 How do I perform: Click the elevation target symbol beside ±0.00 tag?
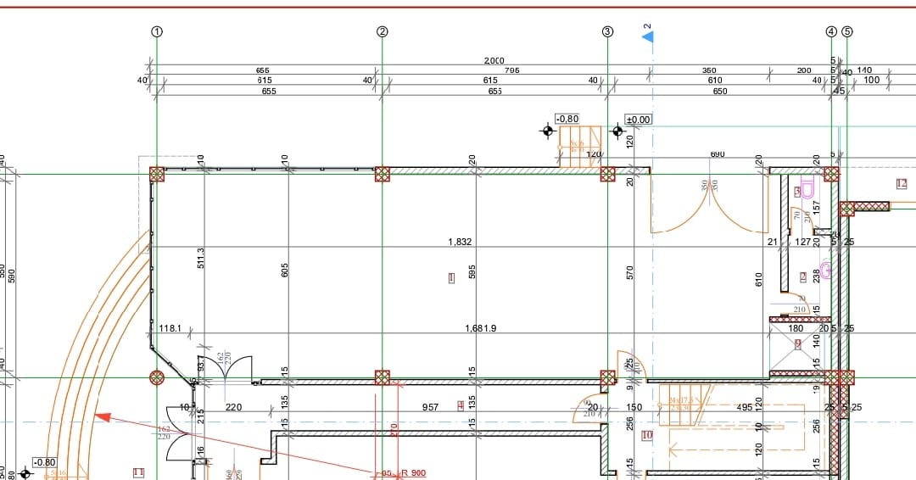click(x=618, y=131)
